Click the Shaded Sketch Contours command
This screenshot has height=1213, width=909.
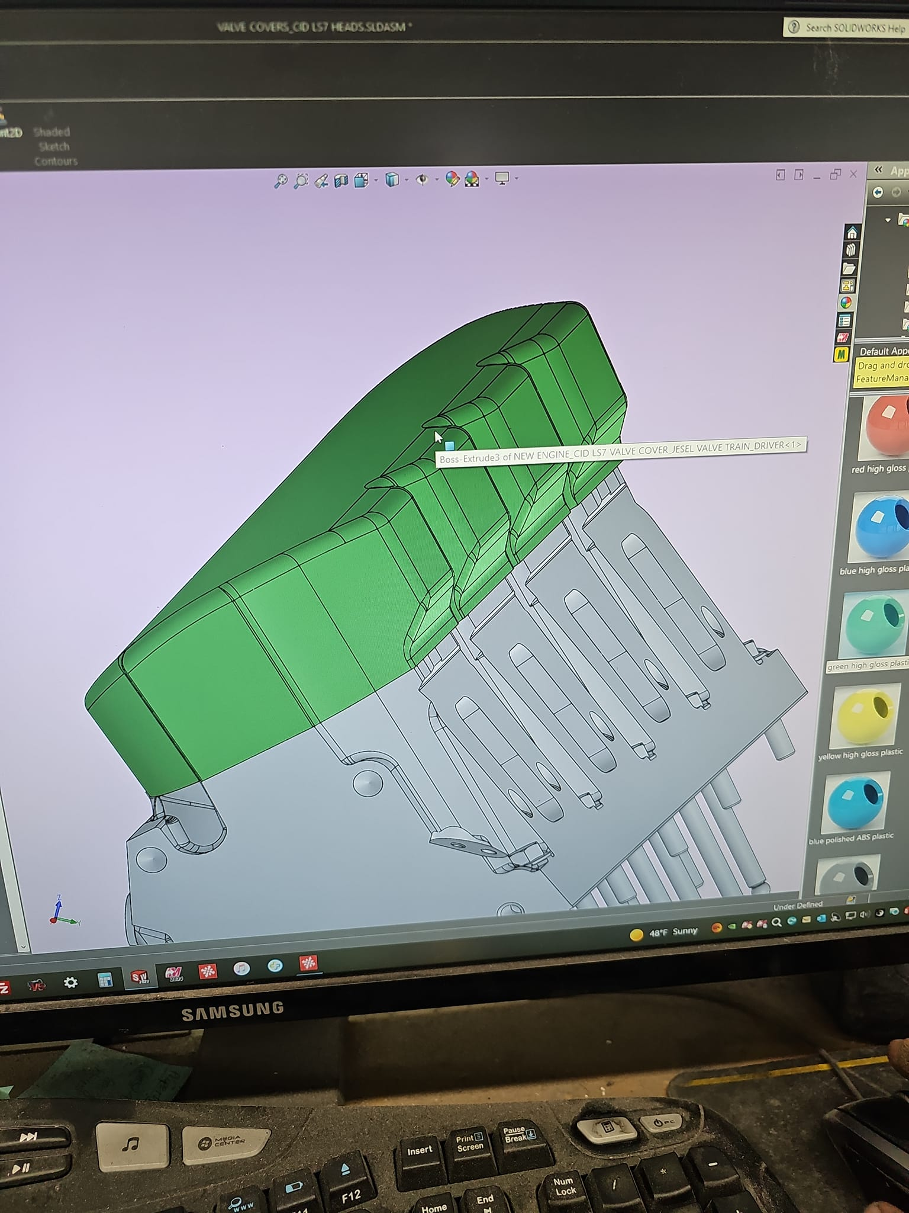pos(54,146)
